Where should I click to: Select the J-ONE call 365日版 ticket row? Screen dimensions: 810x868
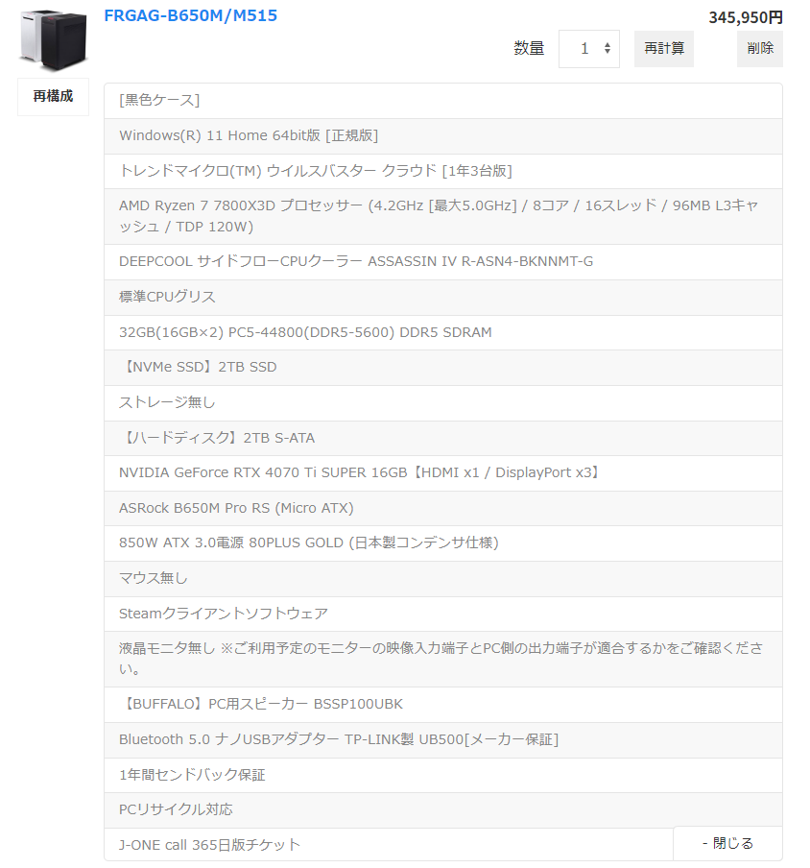pos(389,845)
